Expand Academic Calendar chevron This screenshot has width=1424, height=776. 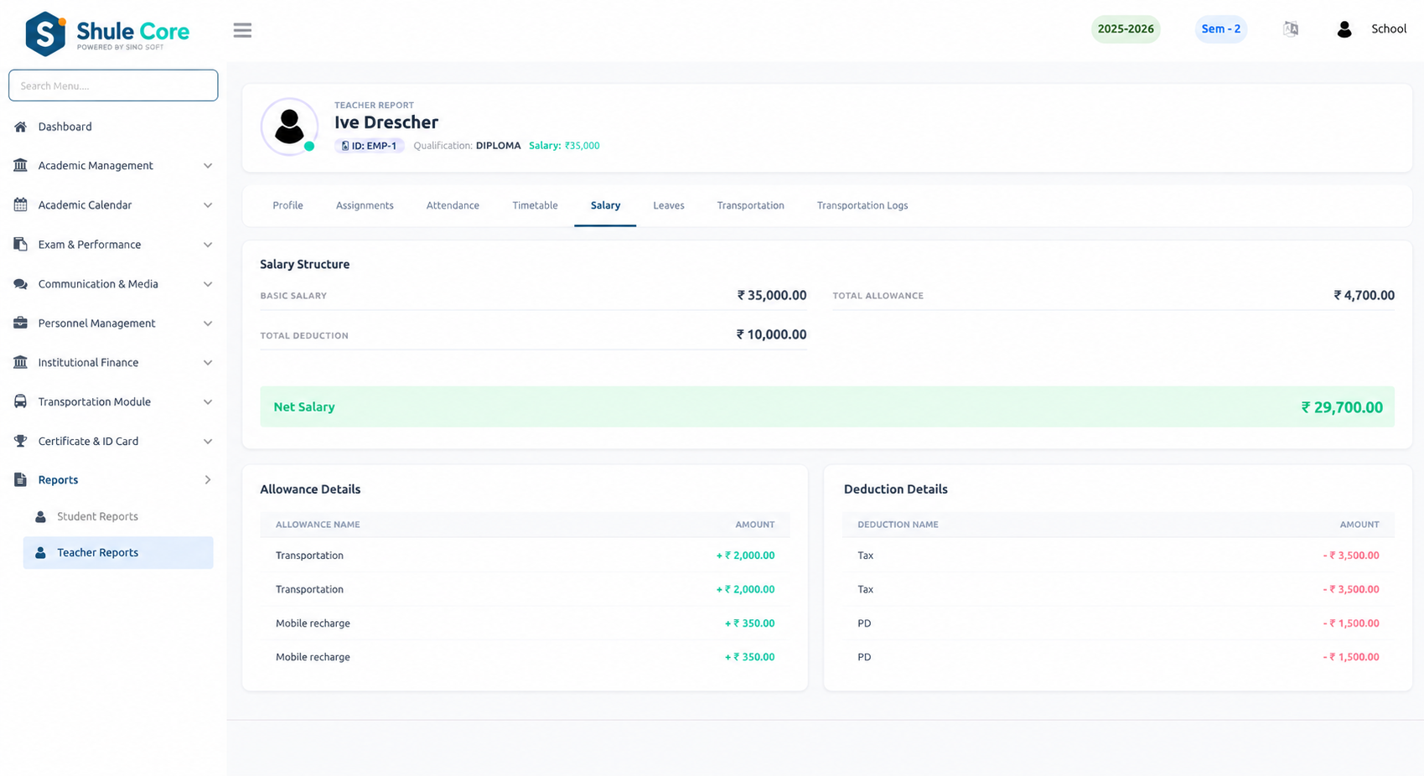click(208, 205)
